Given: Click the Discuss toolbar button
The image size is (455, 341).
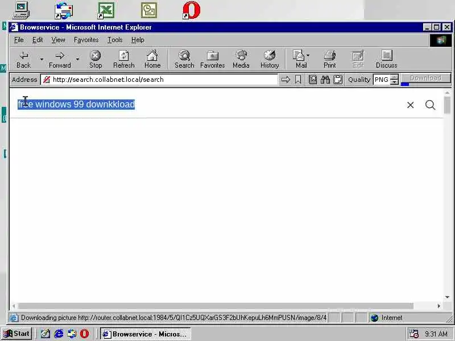Looking at the screenshot, I should 387,60.
